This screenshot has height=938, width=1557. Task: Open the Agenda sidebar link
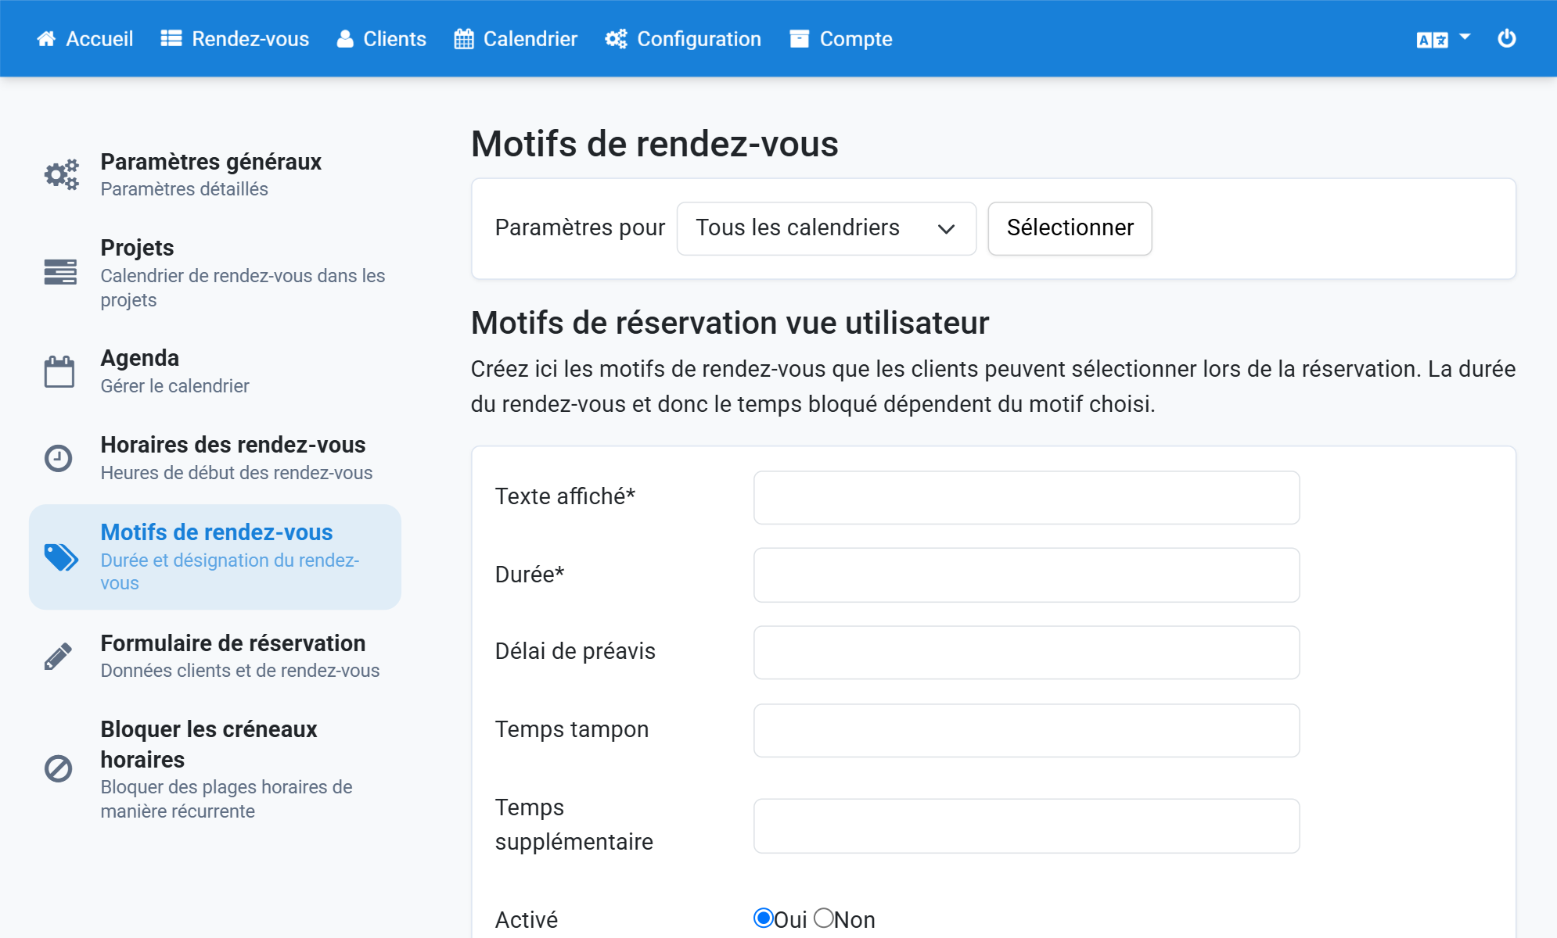pyautogui.click(x=215, y=371)
